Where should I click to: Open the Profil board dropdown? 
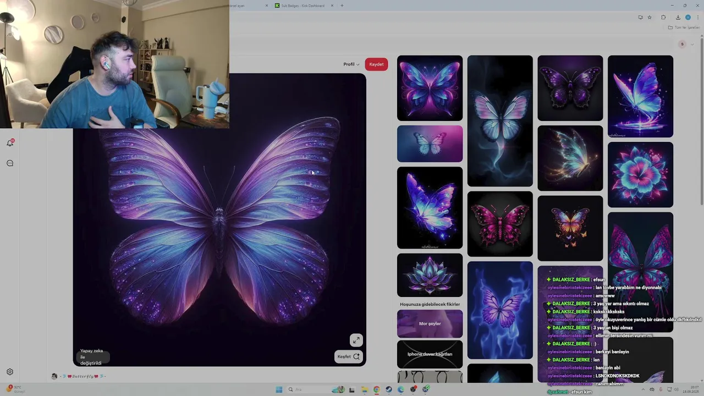pos(351,64)
